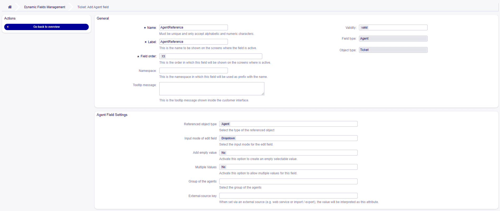Click the Ticket: Add Agent field breadcrumb
The height and width of the screenshot is (211, 500).
(x=93, y=7)
